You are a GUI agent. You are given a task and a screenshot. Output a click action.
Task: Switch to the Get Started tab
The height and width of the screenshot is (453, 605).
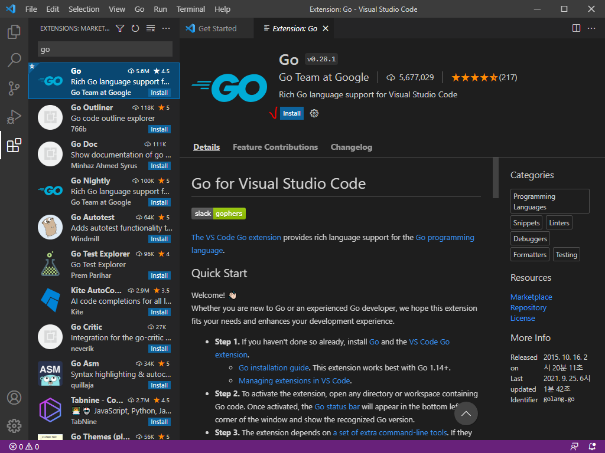217,28
